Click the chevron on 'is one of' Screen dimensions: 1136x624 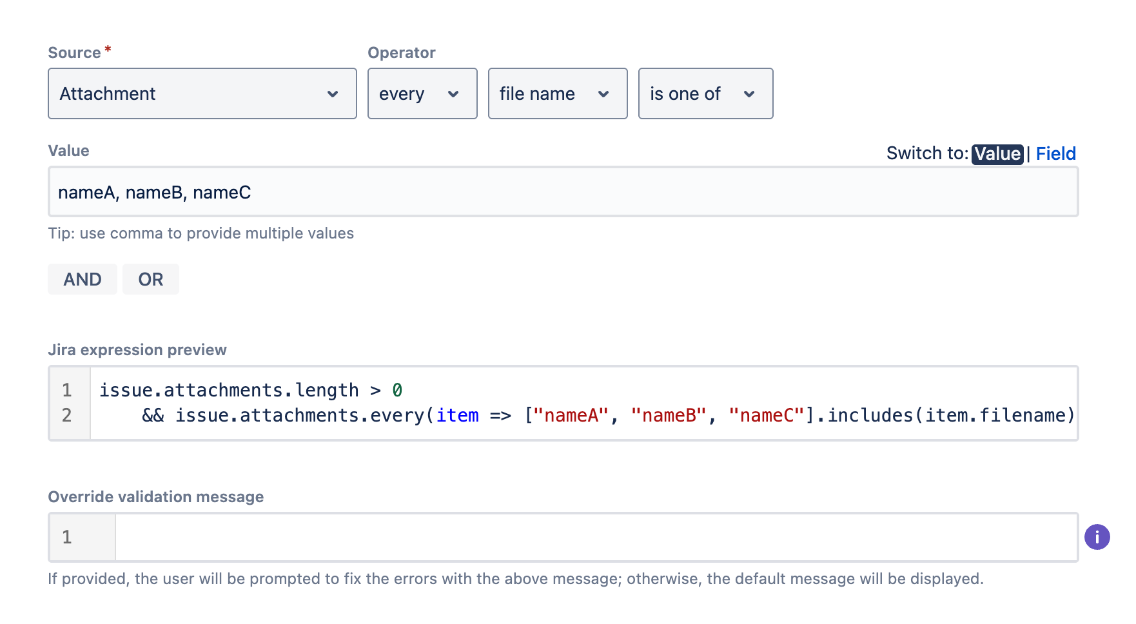[750, 93]
